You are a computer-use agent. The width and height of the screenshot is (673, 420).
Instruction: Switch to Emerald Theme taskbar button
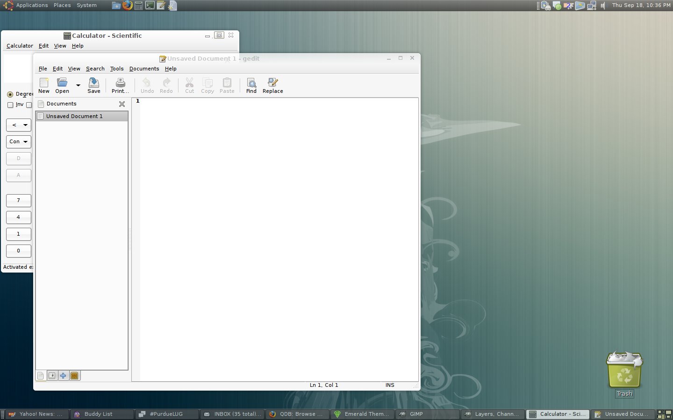click(362, 414)
